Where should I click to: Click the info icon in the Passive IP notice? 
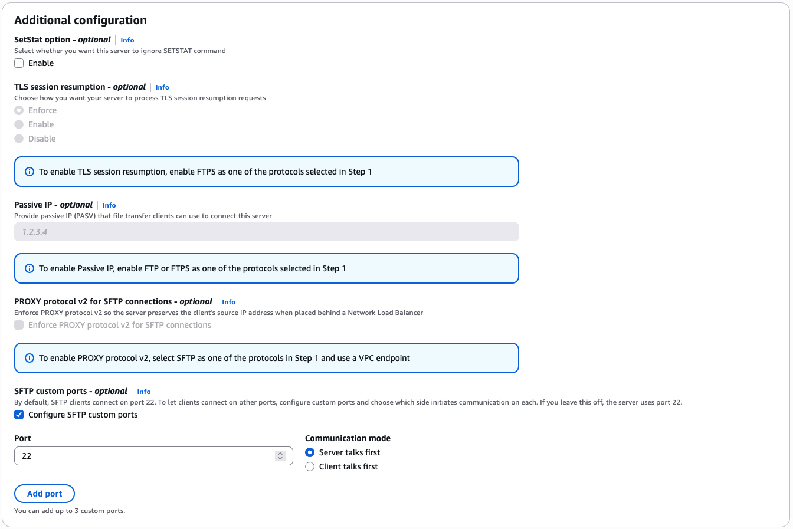[30, 268]
